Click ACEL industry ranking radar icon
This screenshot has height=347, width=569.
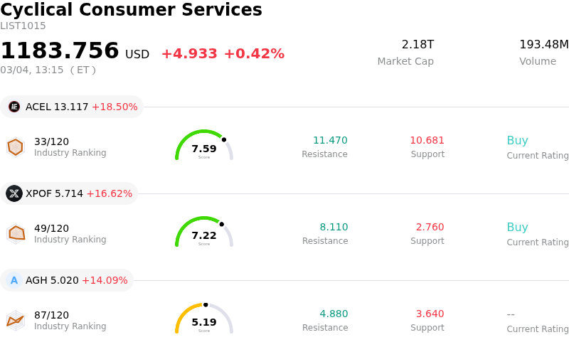[16, 146]
